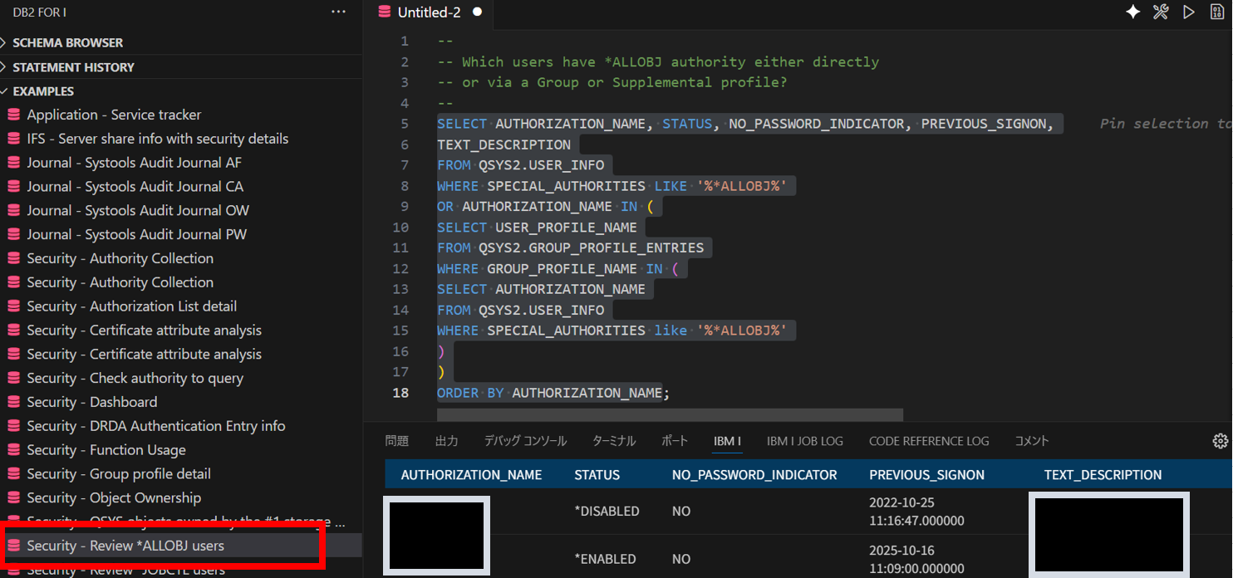The width and height of the screenshot is (1233, 578).
Task: Click NO in the *DISABLED row
Action: (x=681, y=512)
